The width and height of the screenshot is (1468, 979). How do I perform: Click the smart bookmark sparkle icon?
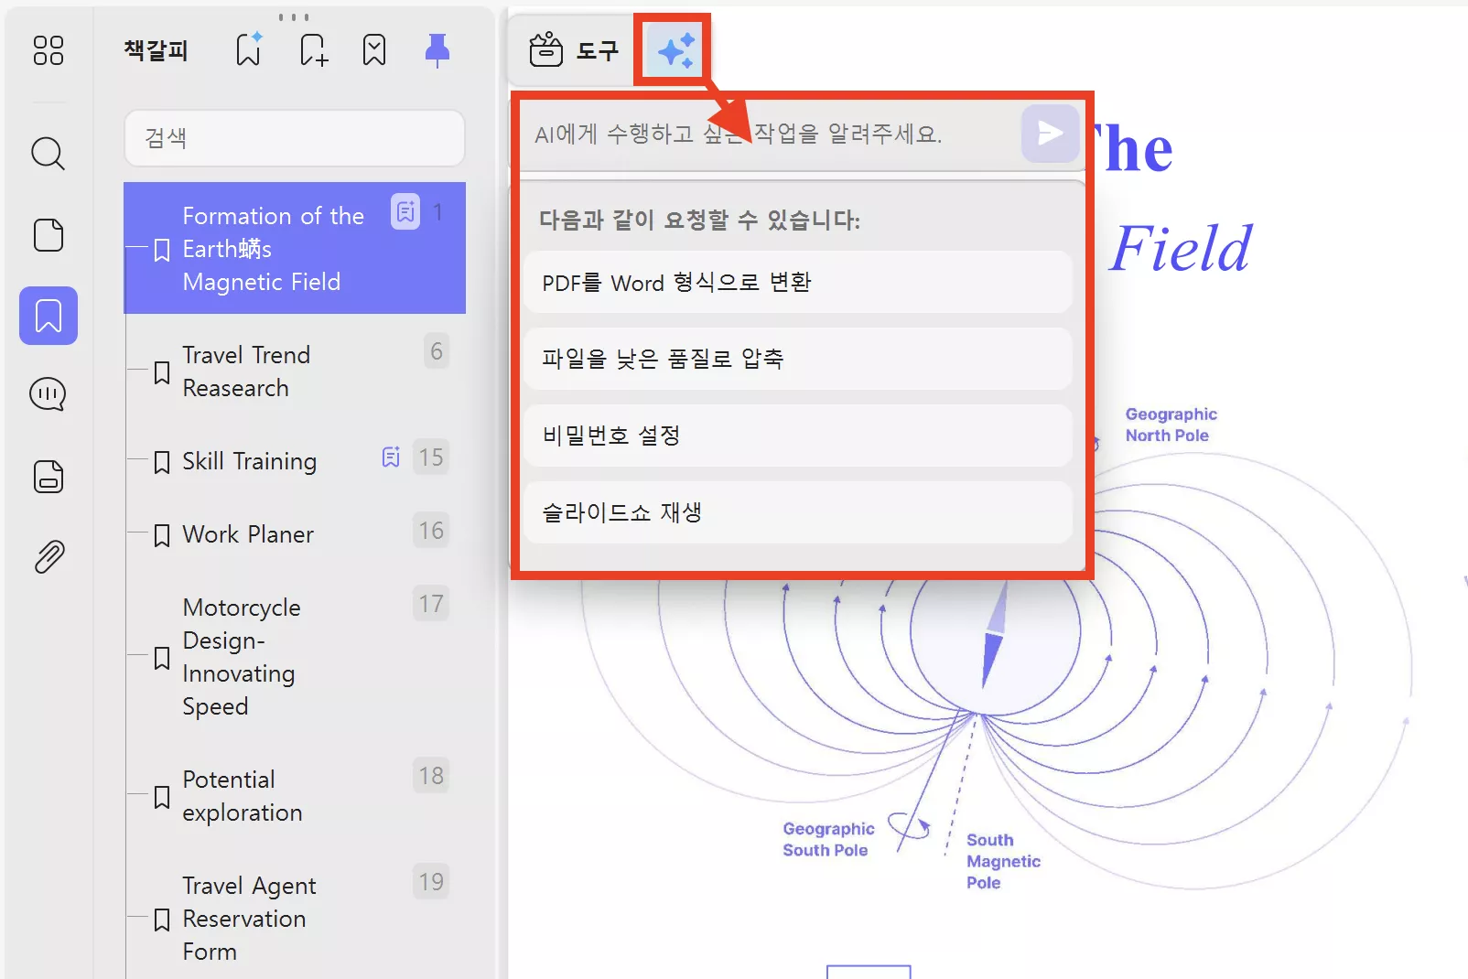click(247, 50)
